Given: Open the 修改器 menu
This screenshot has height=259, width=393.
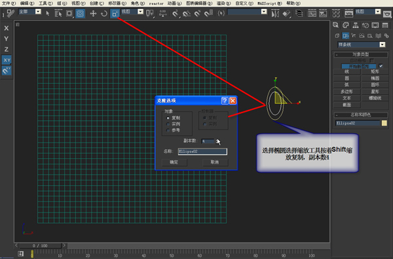Looking at the screenshot, I should (x=117, y=3).
